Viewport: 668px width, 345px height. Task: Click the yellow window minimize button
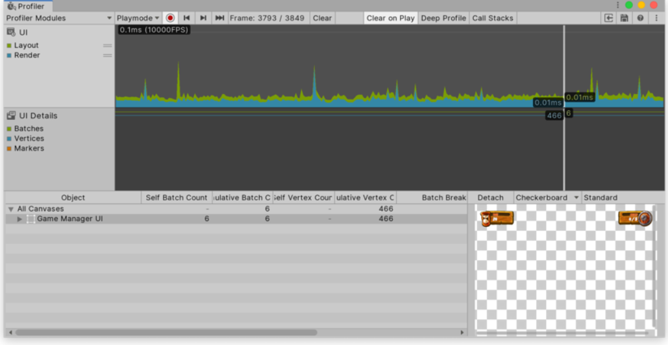(x=641, y=5)
